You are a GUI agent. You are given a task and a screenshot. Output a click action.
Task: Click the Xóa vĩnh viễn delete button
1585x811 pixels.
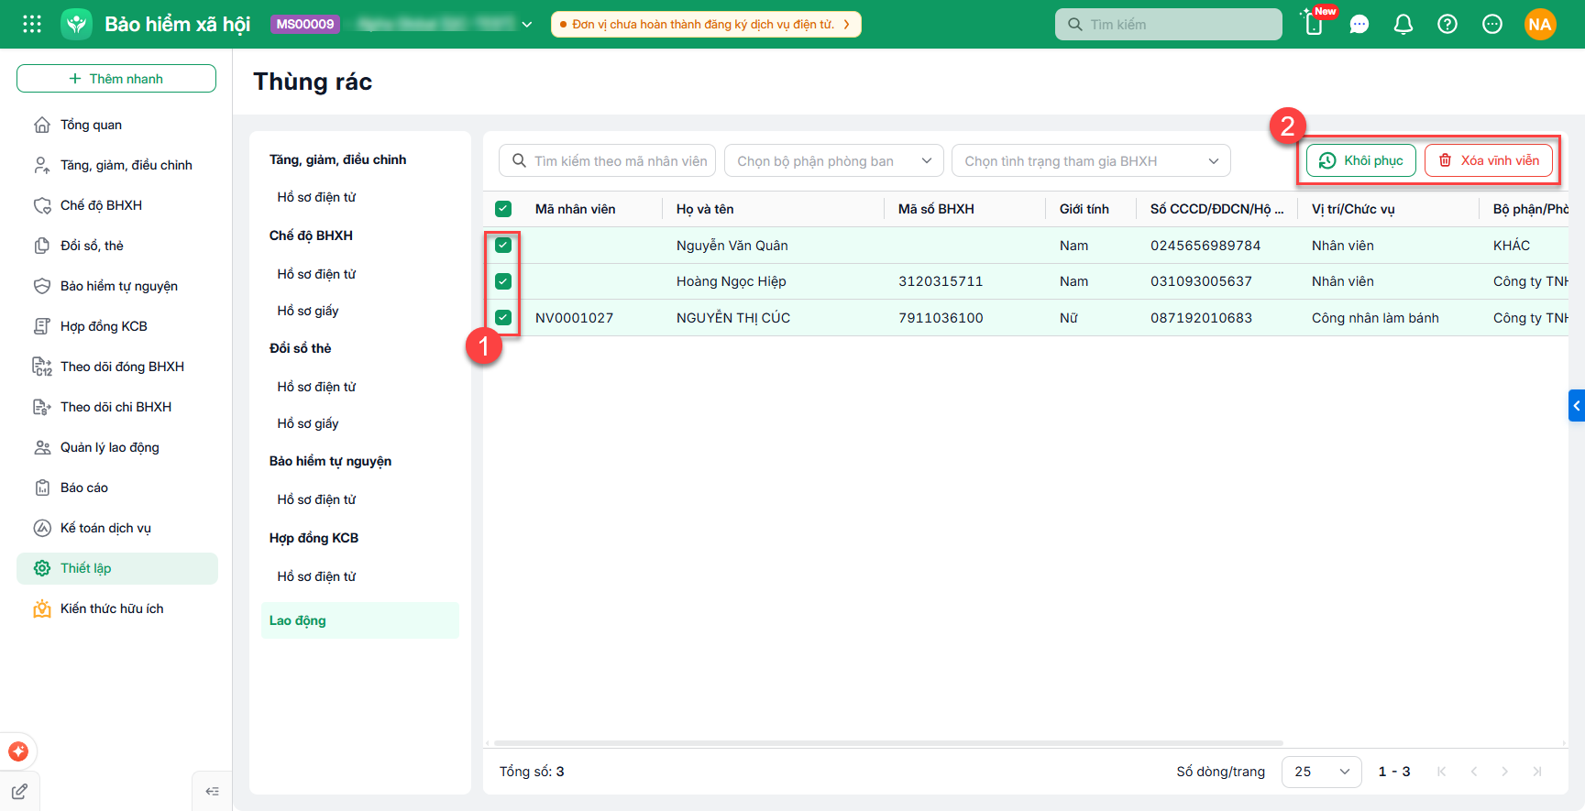pos(1489,160)
